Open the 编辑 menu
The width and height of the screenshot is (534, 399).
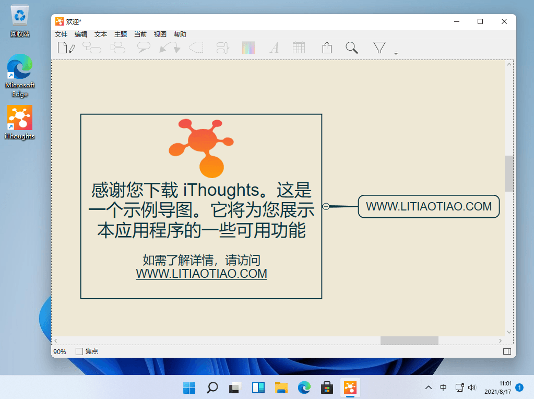[81, 34]
